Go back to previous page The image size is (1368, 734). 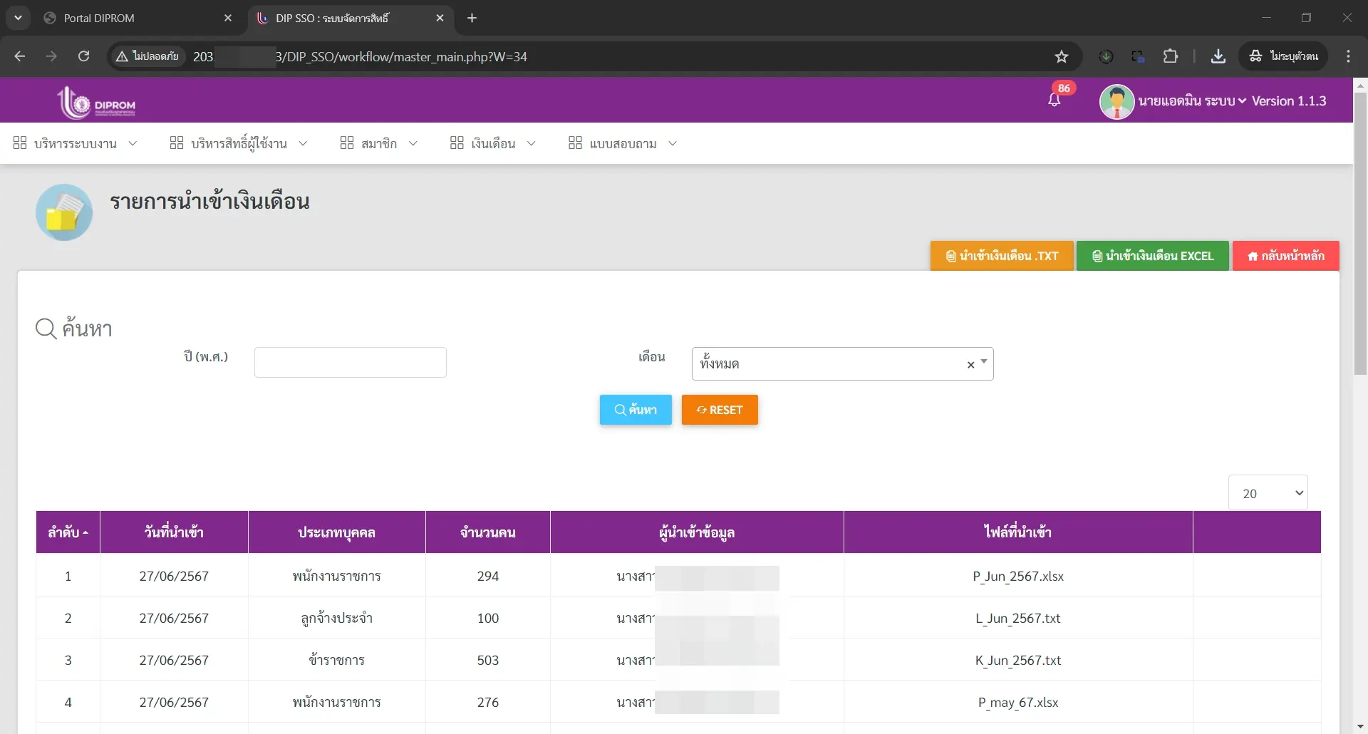tap(20, 56)
